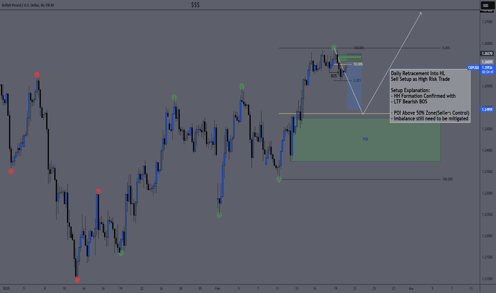Click the 1.26070 price axis label
Screen dimensions: 496x293
pyautogui.click(x=487, y=62)
